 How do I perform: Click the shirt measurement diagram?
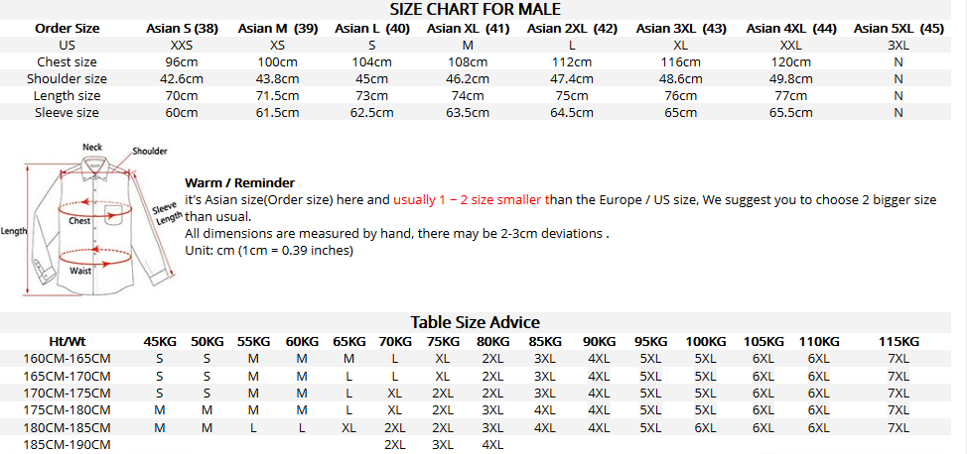pos(94,220)
